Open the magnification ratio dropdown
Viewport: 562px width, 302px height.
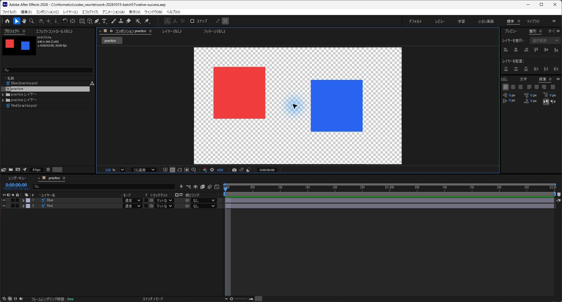[122, 170]
